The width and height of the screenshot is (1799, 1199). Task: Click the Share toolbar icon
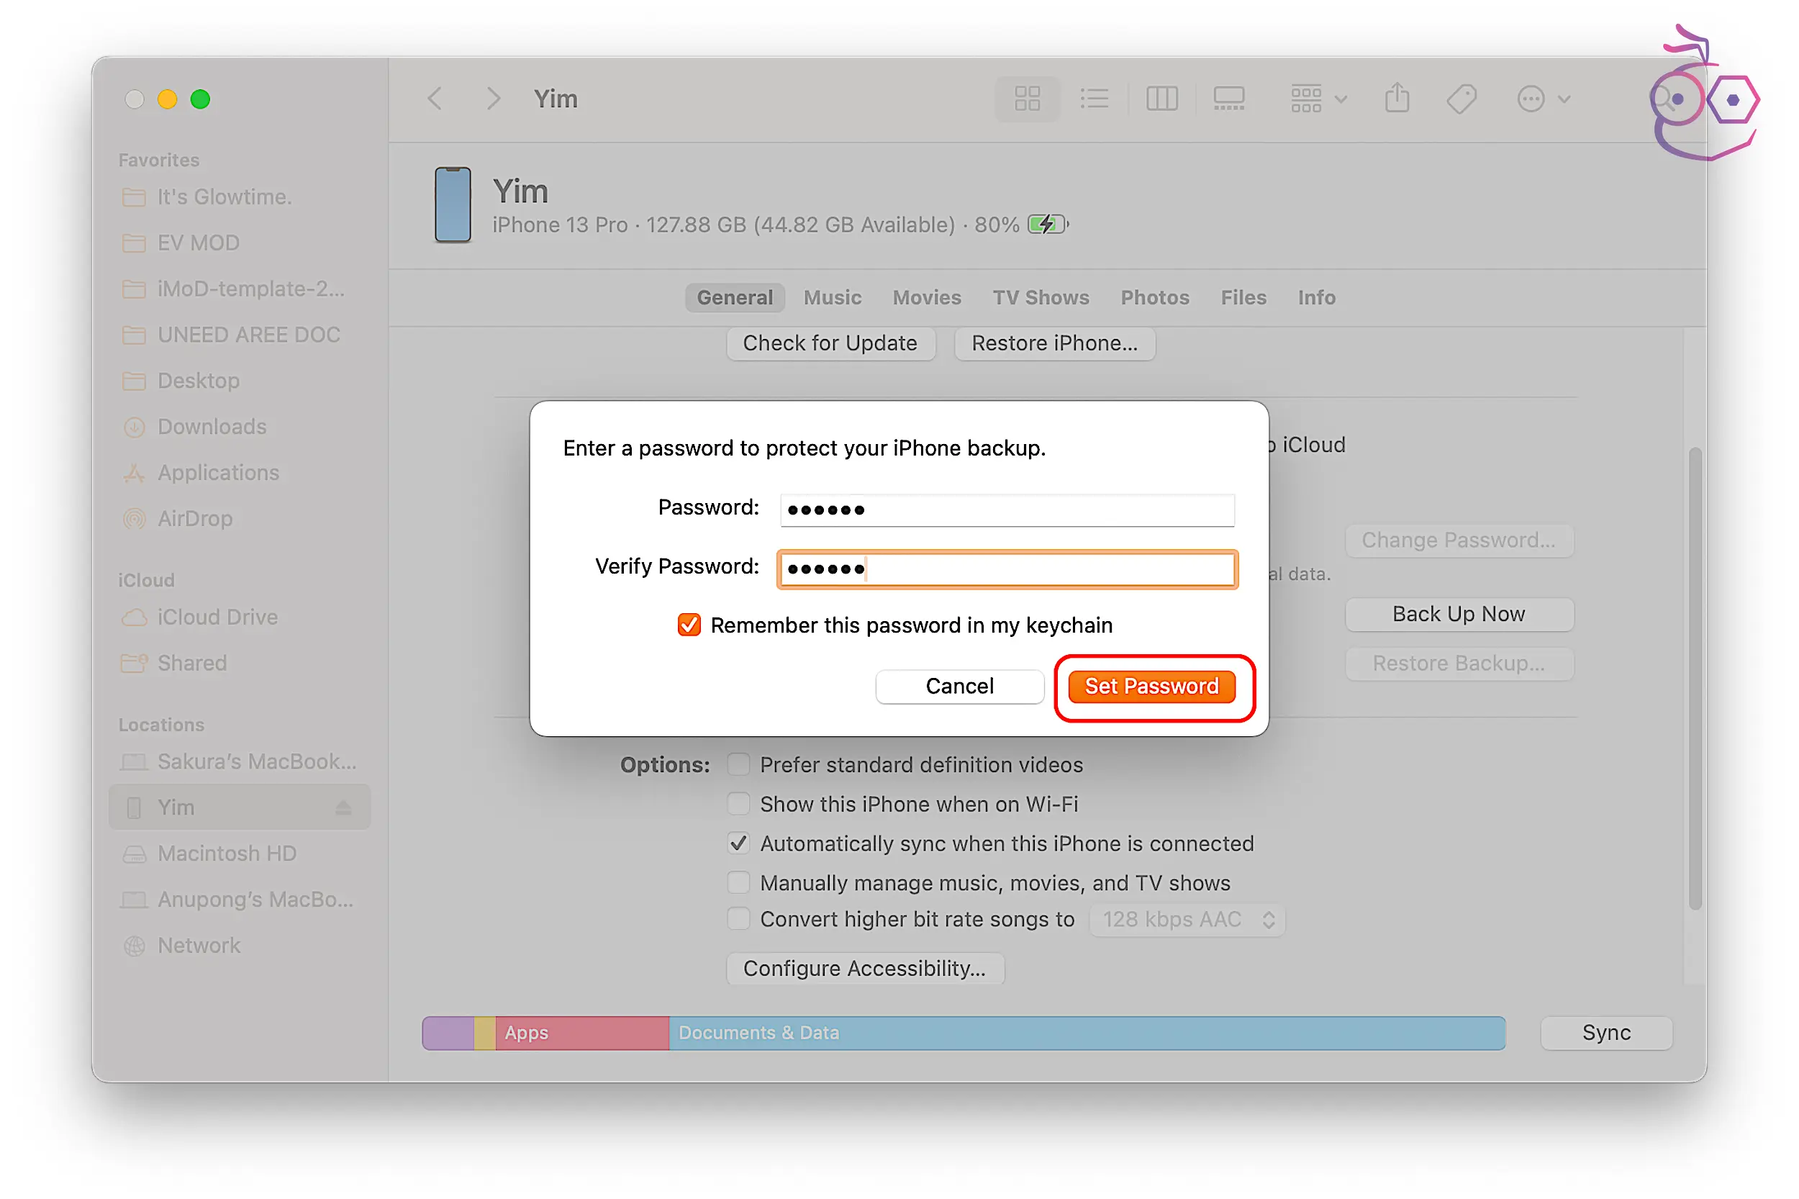[1396, 99]
